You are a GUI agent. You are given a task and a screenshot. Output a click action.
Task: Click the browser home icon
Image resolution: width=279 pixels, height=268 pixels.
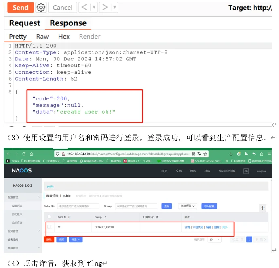click(32, 154)
